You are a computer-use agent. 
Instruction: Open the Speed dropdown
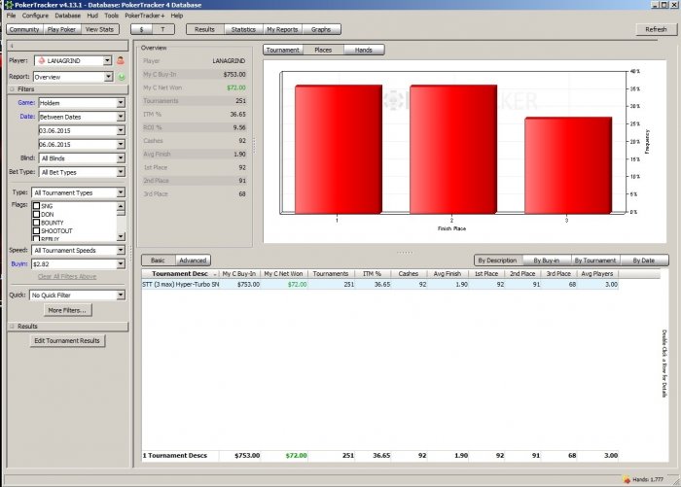(x=121, y=250)
